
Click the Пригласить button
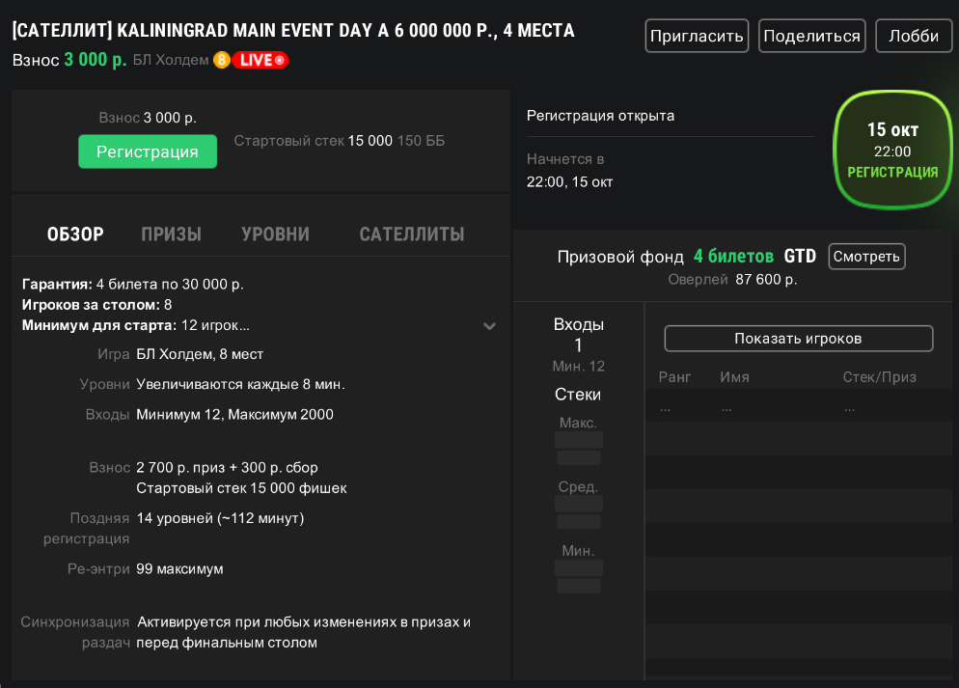pos(697,37)
